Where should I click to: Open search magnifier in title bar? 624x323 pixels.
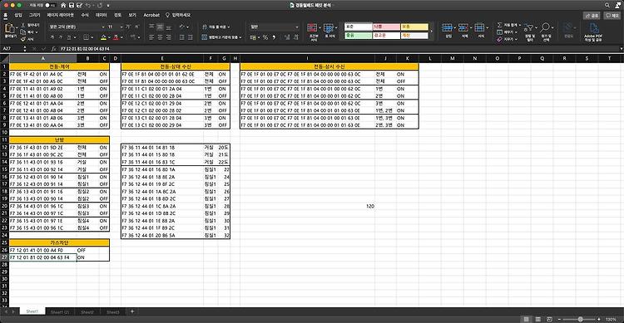pos(607,5)
